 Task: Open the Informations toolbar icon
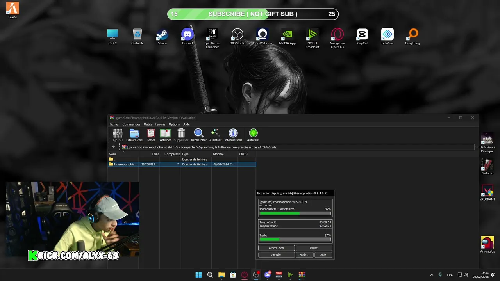233,135
